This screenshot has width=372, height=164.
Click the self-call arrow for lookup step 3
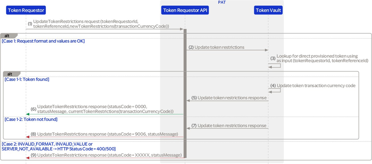pos(276,65)
